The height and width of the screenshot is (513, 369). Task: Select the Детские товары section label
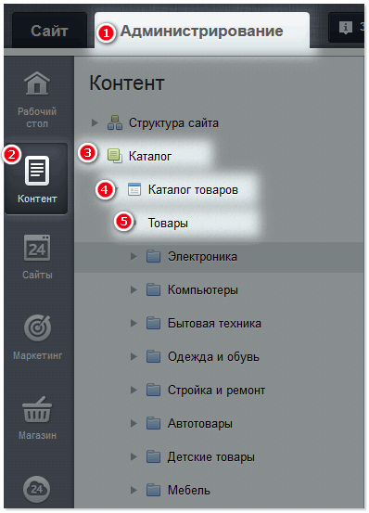pyautogui.click(x=211, y=457)
